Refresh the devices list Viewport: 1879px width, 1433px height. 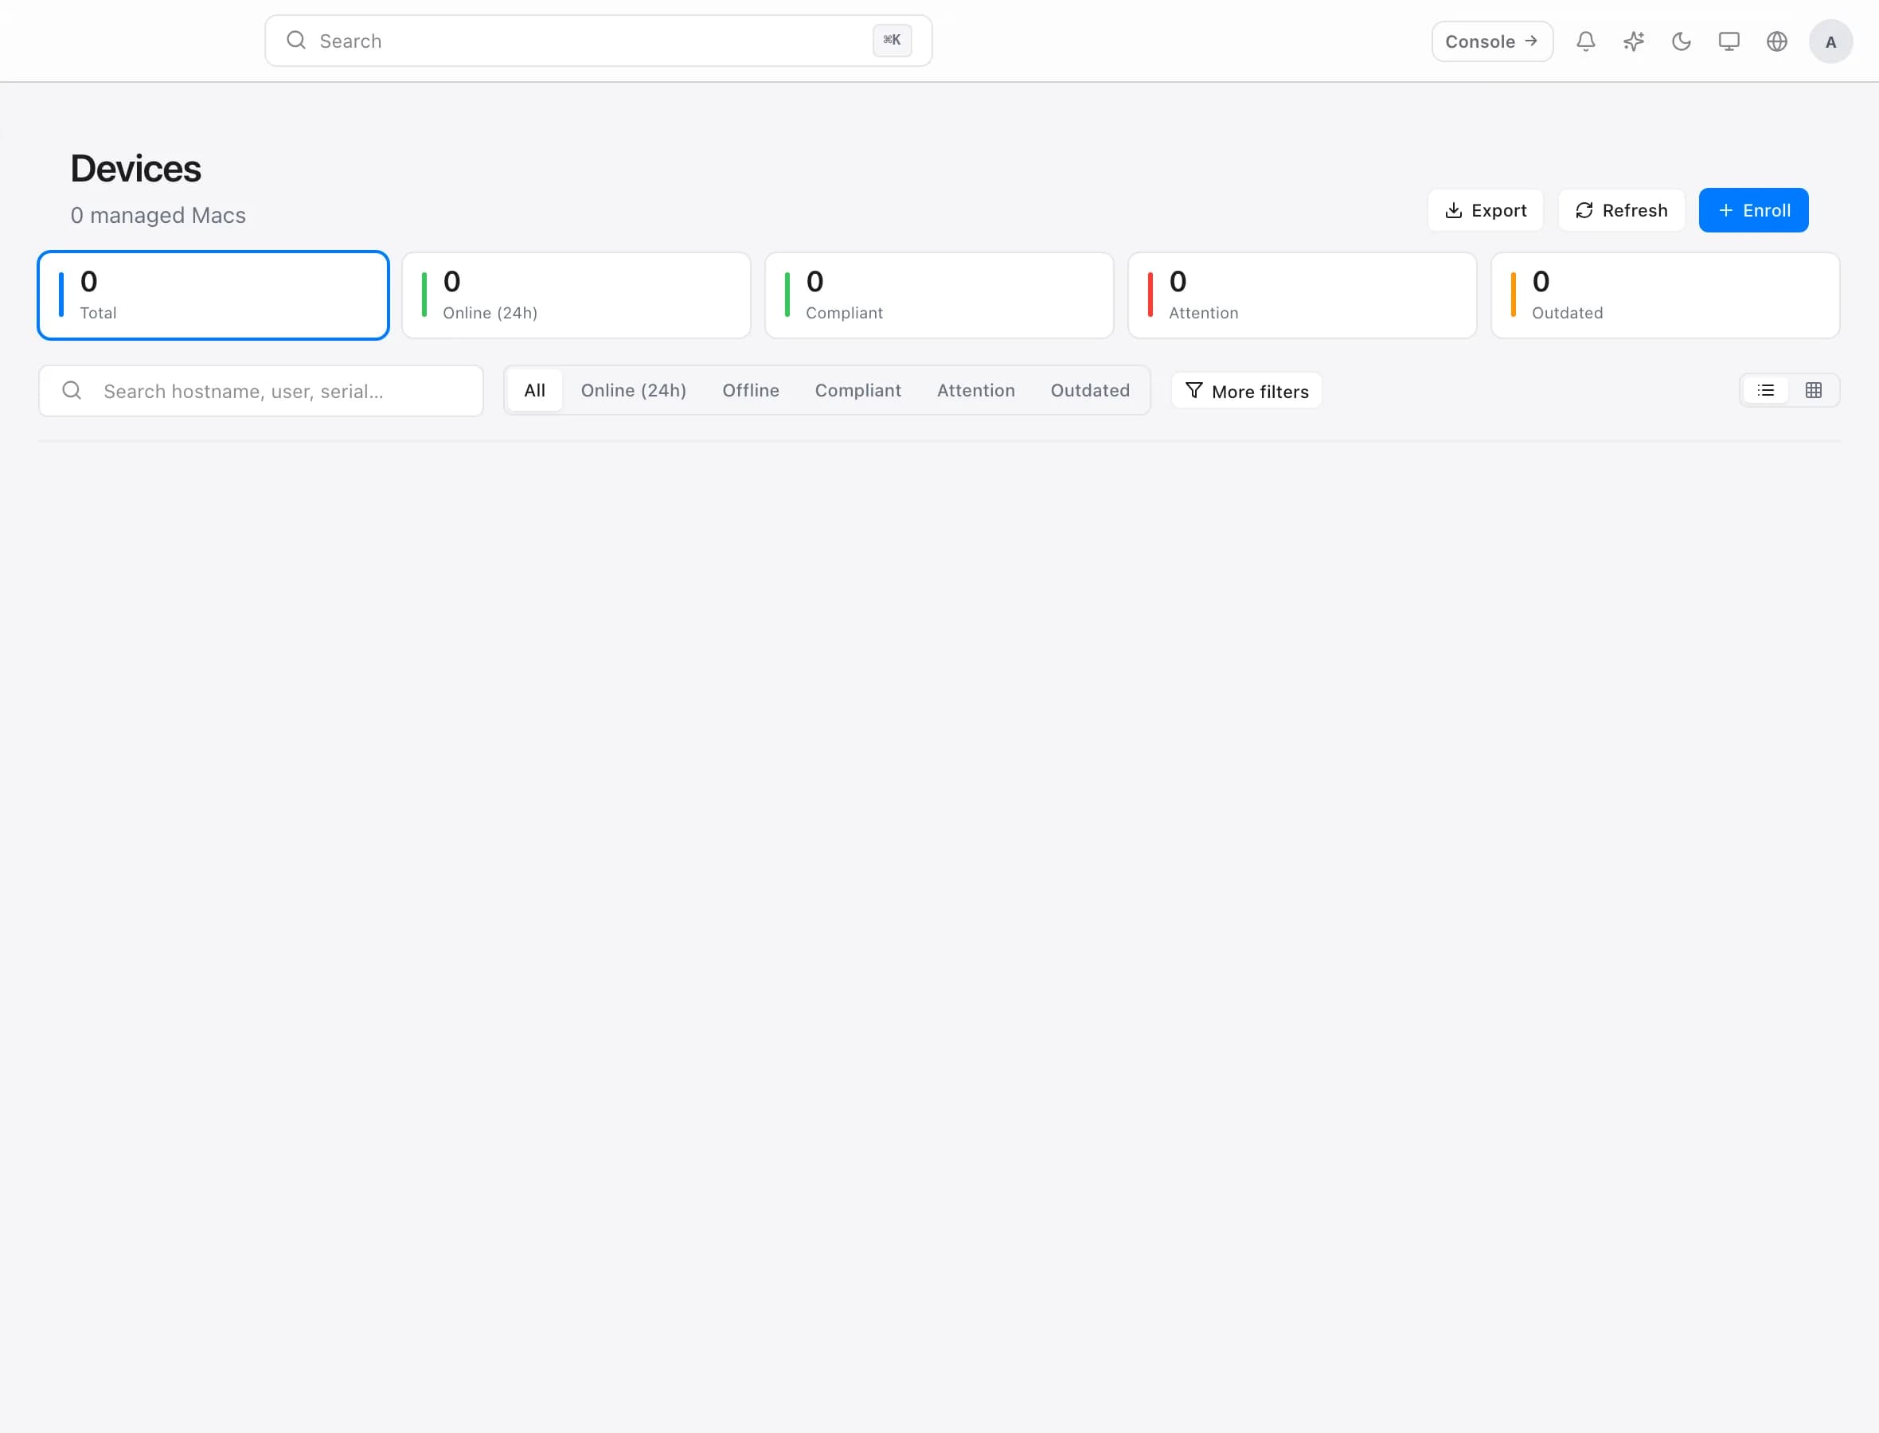[x=1621, y=210]
